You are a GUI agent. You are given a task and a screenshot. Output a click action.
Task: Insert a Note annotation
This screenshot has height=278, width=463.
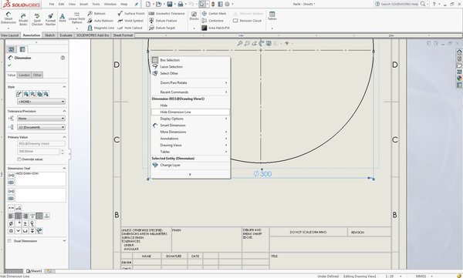coord(63,18)
